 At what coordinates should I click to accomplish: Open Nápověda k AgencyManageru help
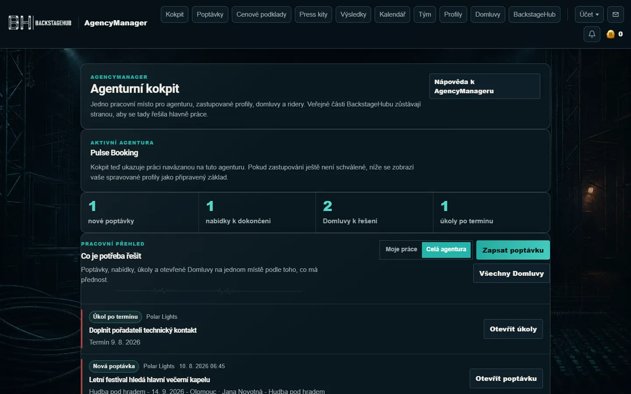(485, 86)
